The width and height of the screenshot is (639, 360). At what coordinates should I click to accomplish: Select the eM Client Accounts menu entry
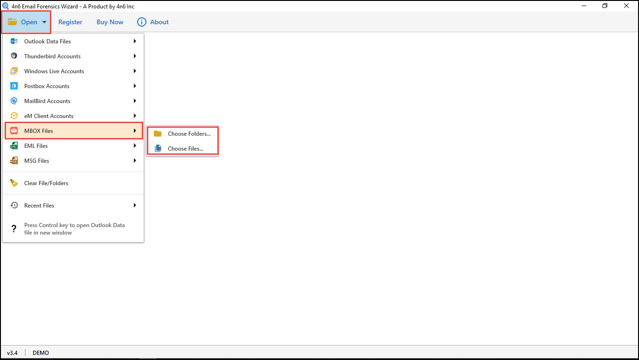[x=73, y=116]
